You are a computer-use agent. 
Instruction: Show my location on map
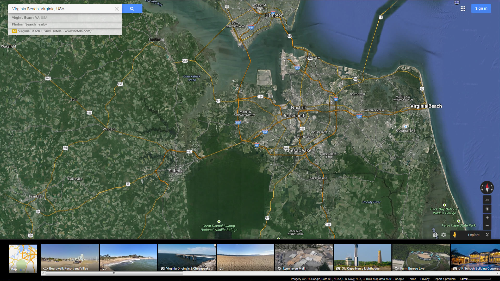click(487, 209)
